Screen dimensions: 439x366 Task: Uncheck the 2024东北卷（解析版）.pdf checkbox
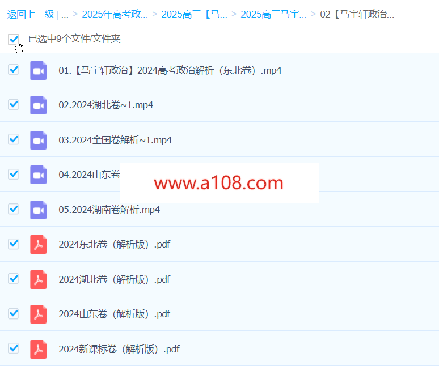pos(14,244)
